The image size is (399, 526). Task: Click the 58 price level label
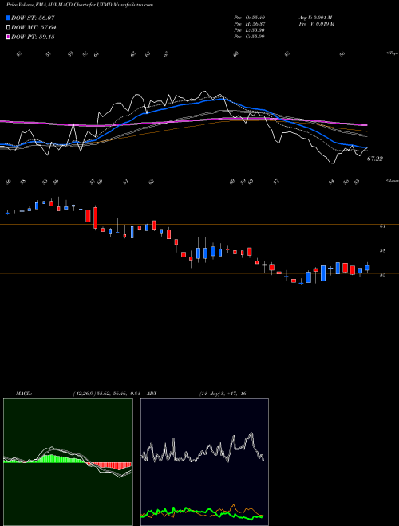coord(382,250)
